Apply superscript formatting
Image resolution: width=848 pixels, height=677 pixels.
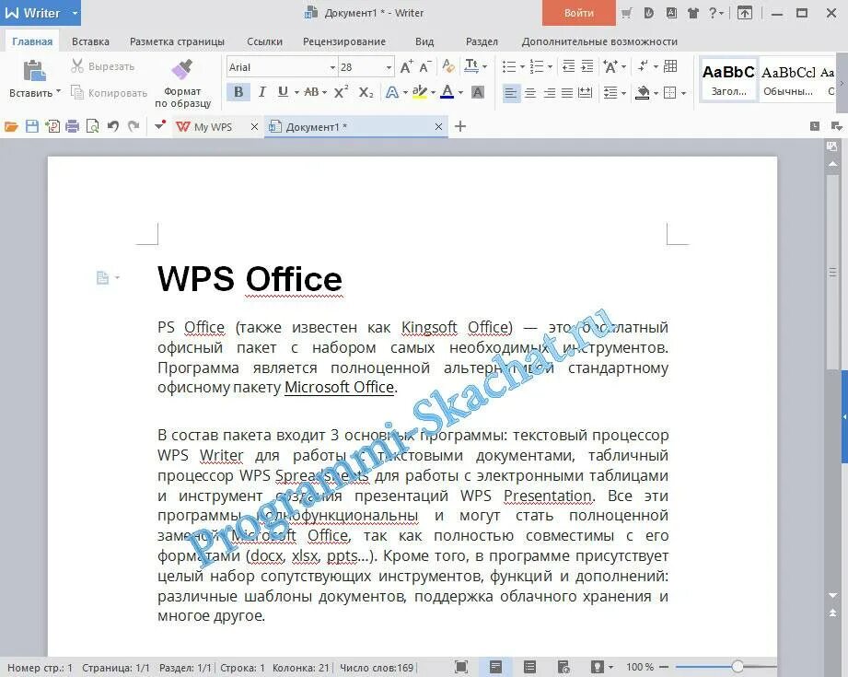(x=340, y=92)
